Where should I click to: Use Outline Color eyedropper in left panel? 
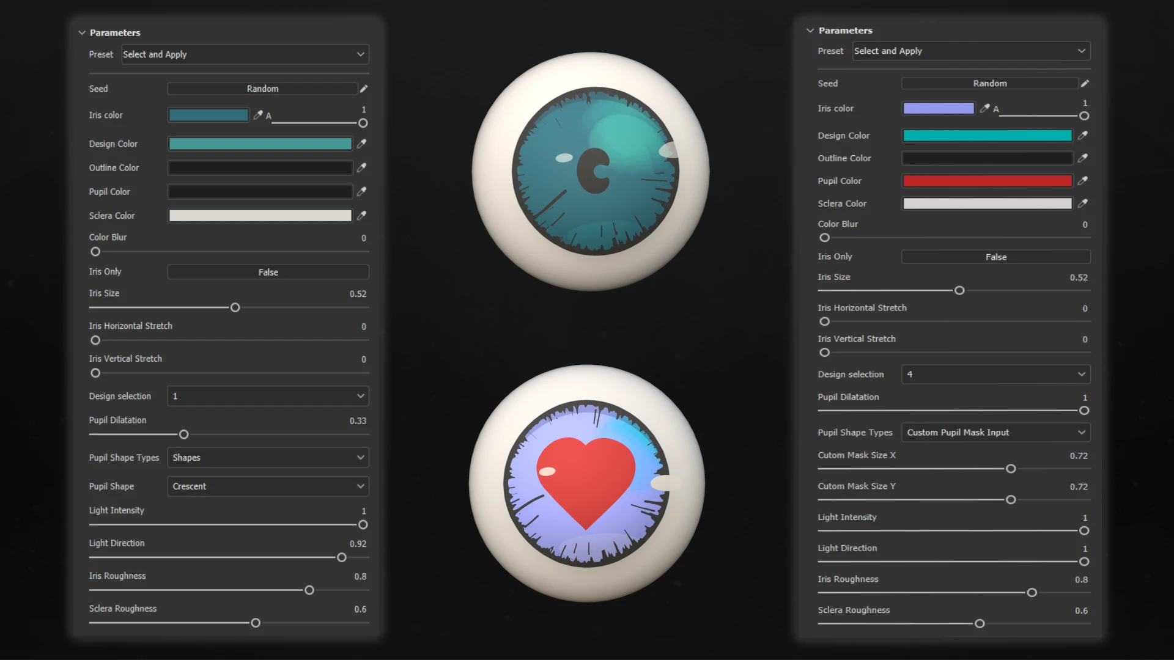pyautogui.click(x=362, y=167)
